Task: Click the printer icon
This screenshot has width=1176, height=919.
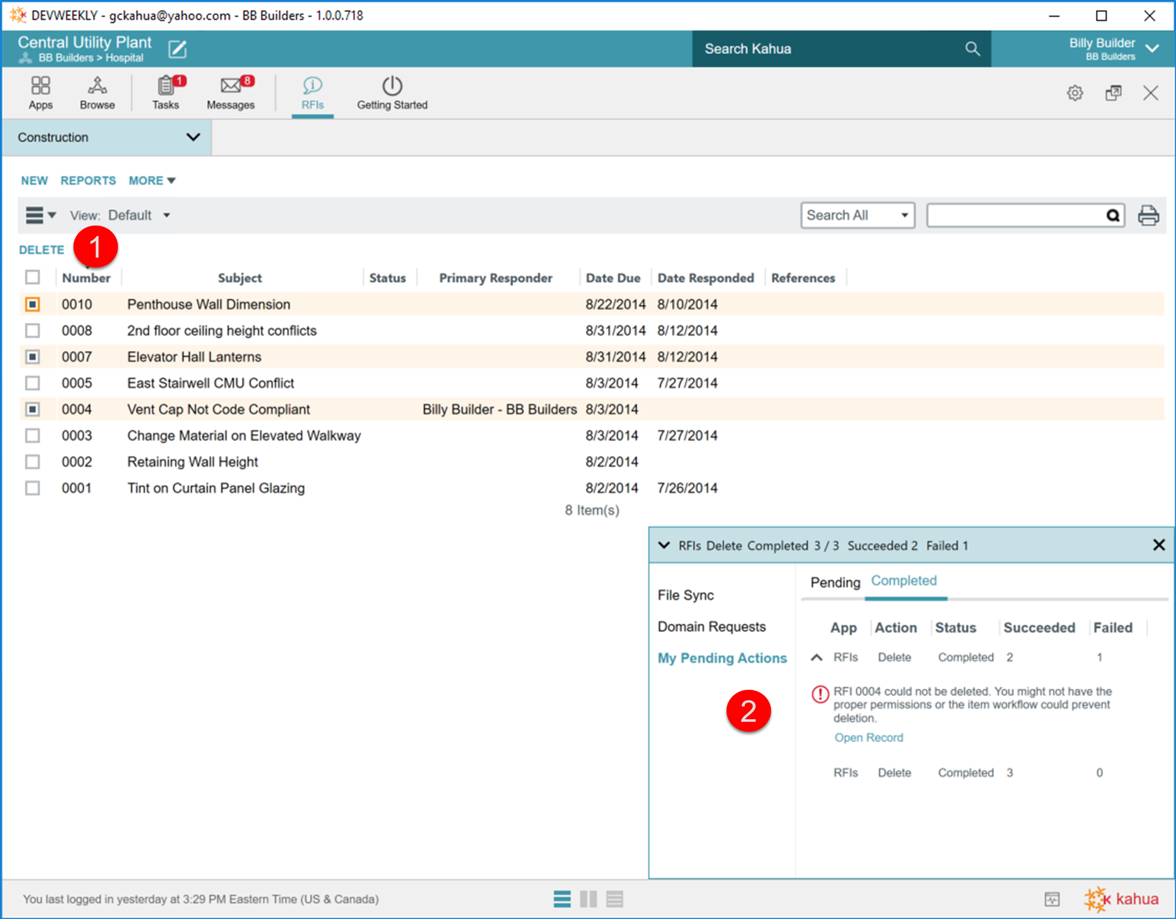Action: (x=1148, y=216)
